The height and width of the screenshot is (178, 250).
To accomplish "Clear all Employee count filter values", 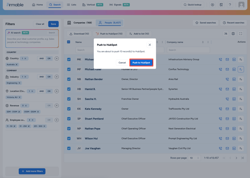I will tap(32, 120).
